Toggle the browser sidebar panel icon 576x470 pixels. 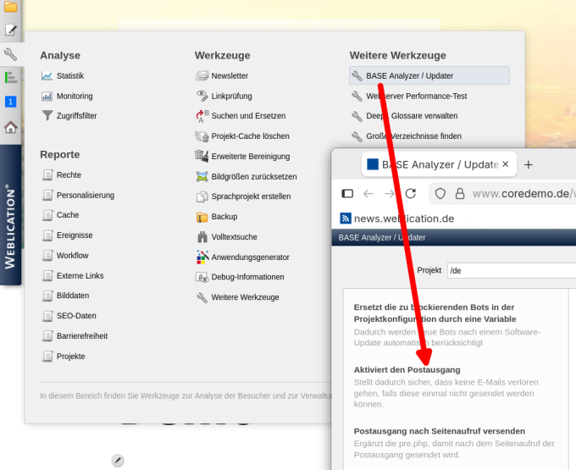(347, 194)
